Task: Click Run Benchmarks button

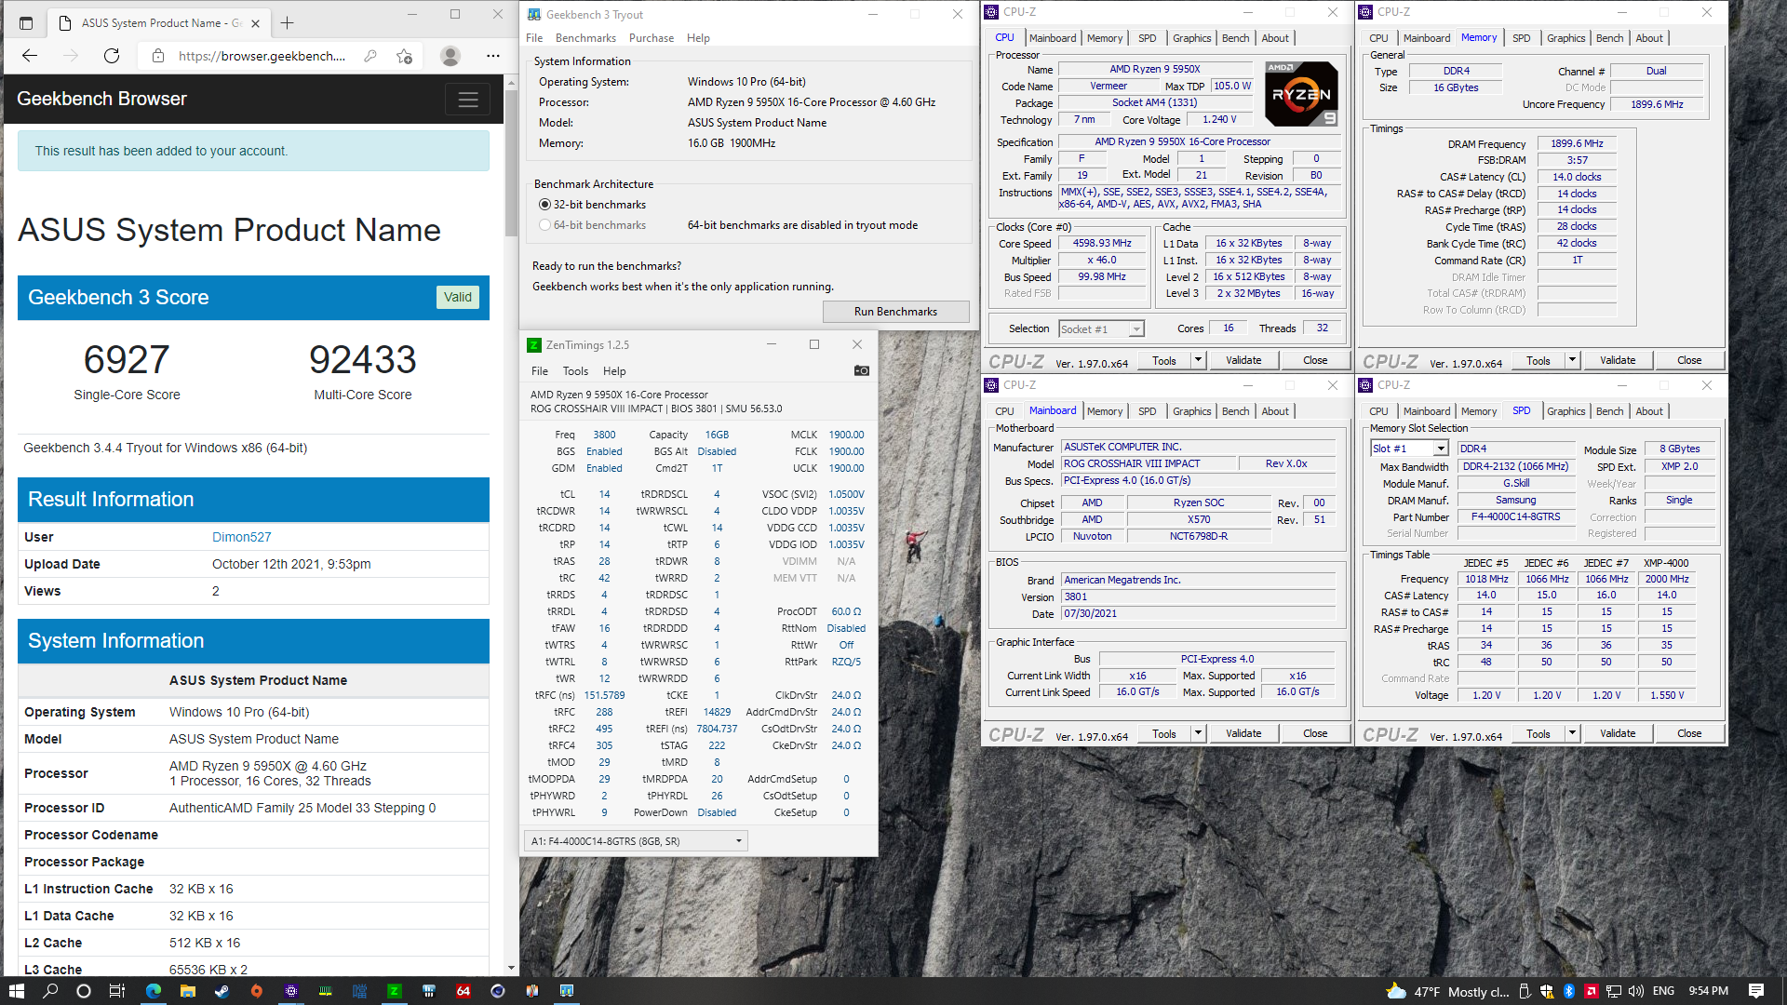Action: coord(895,312)
